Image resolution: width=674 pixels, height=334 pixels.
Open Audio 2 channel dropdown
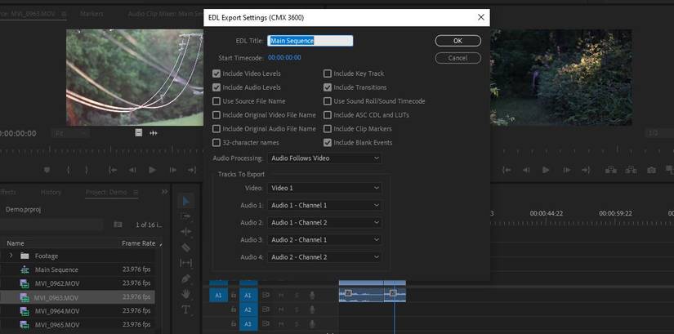(x=324, y=222)
